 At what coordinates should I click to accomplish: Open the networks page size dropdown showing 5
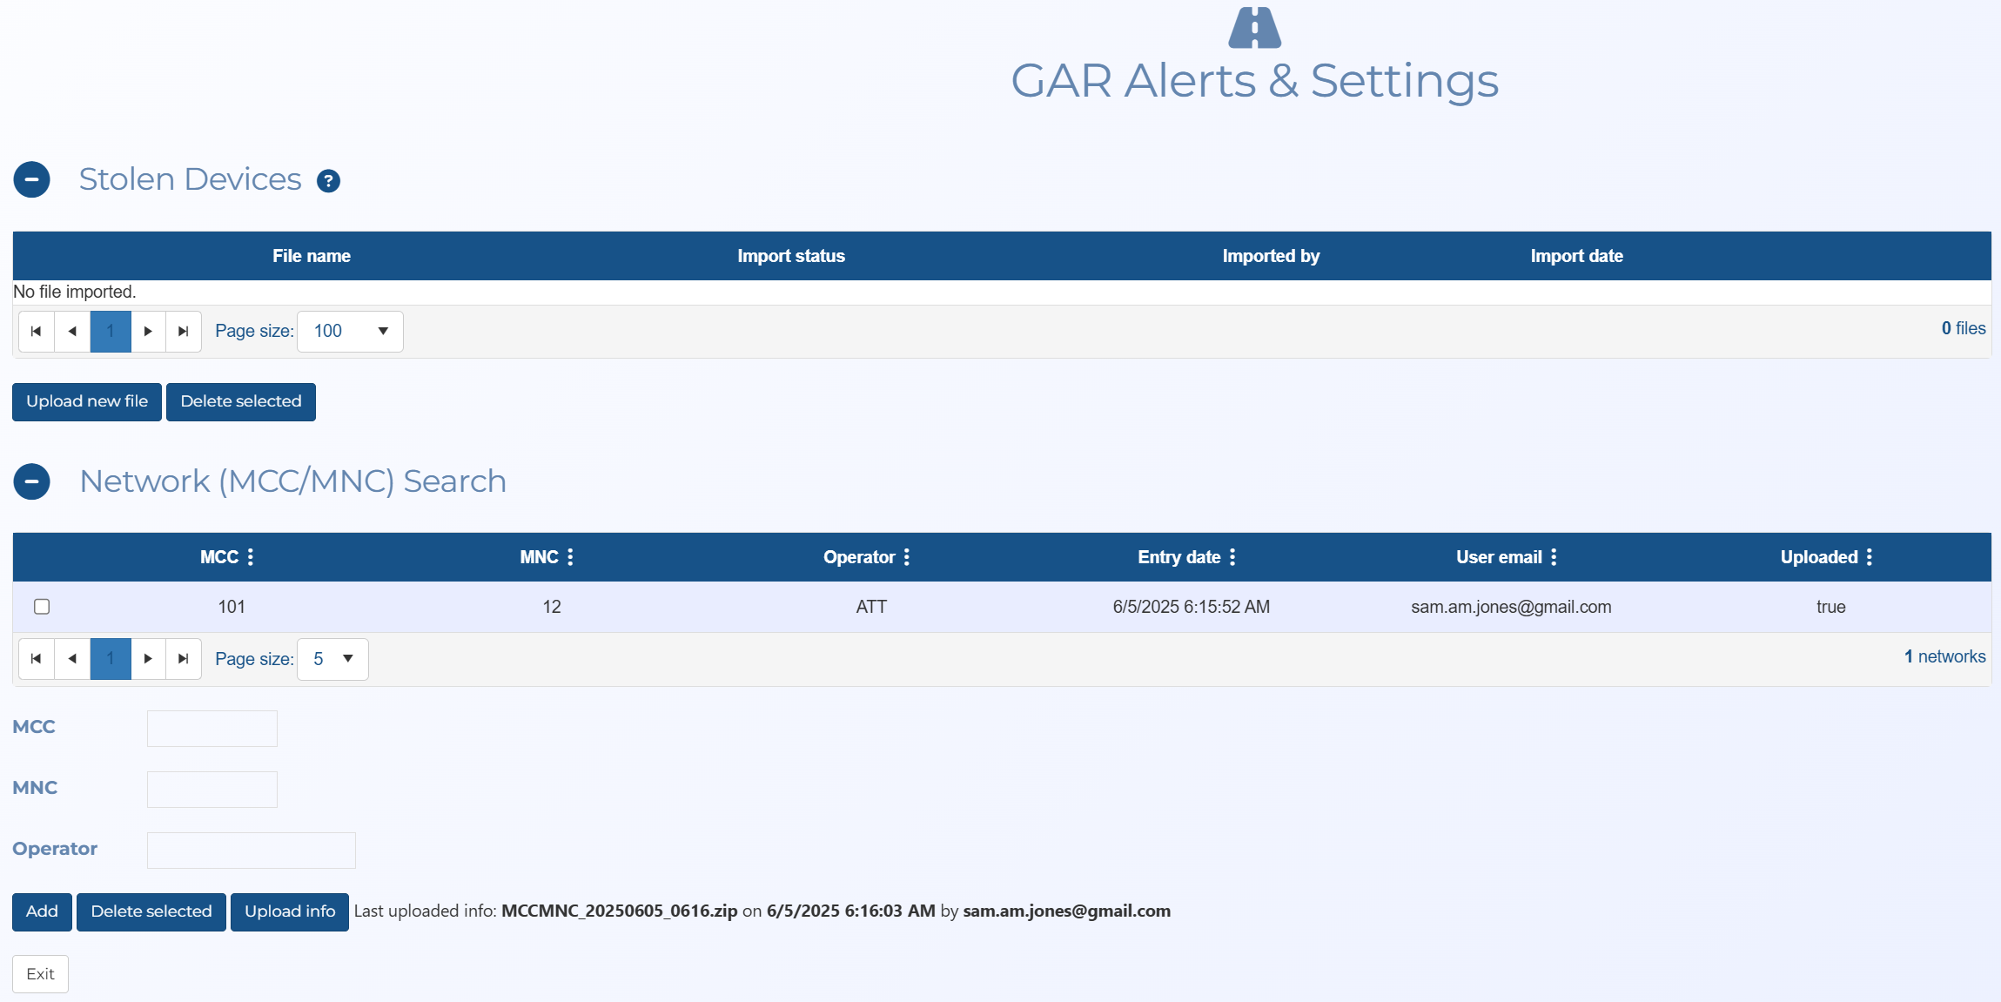coord(333,659)
